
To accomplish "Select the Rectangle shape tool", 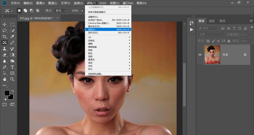I will (12, 73).
